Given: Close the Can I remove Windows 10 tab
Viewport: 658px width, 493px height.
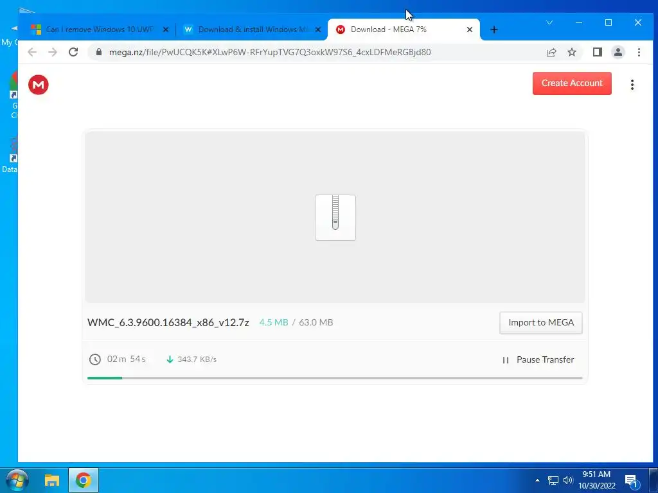Looking at the screenshot, I should (x=165, y=30).
